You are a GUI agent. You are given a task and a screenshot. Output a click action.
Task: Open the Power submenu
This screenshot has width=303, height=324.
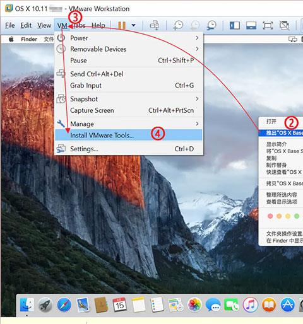[x=129, y=38]
